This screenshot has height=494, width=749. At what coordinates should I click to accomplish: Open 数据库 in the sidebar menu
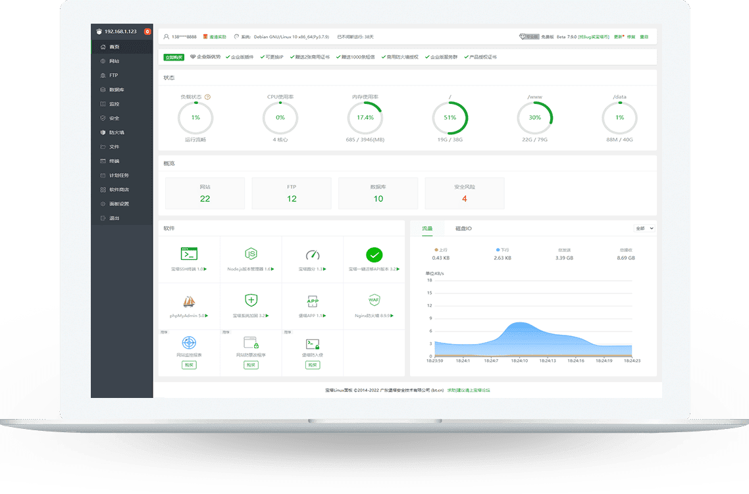(x=116, y=89)
